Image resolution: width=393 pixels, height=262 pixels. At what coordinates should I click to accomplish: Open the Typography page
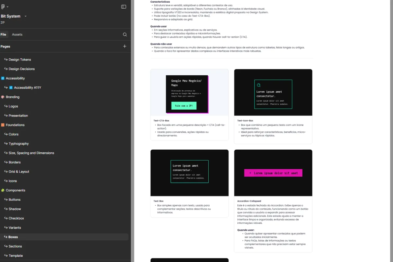19,144
